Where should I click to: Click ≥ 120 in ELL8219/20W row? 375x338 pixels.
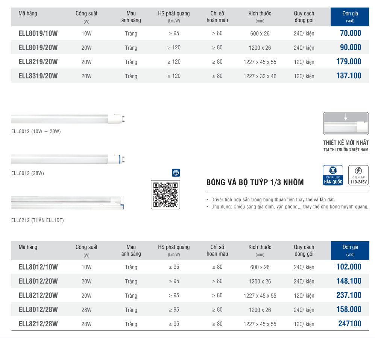point(174,62)
